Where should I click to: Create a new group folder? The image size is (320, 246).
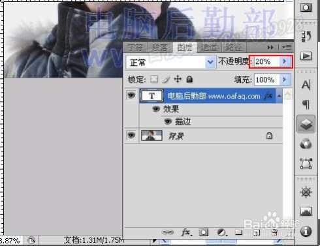pyautogui.click(x=239, y=232)
